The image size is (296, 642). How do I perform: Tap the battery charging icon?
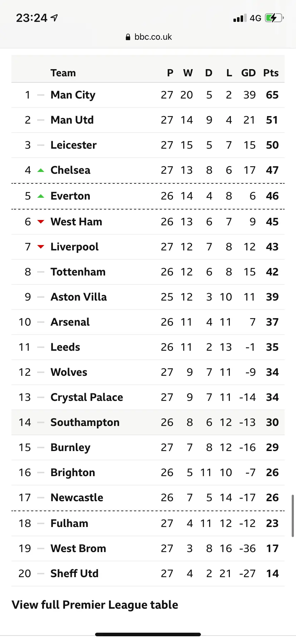coord(274,18)
